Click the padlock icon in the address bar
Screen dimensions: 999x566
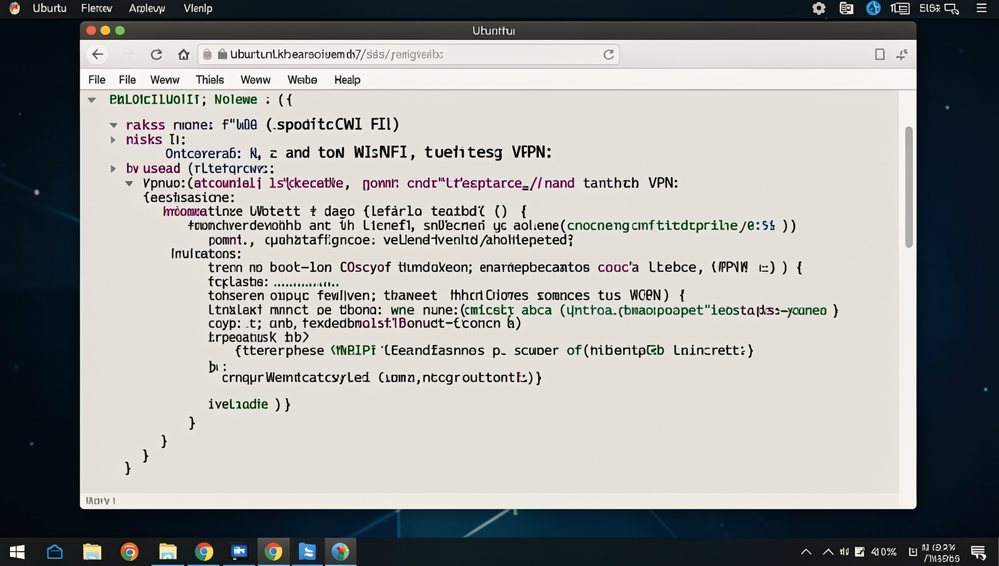tap(222, 54)
